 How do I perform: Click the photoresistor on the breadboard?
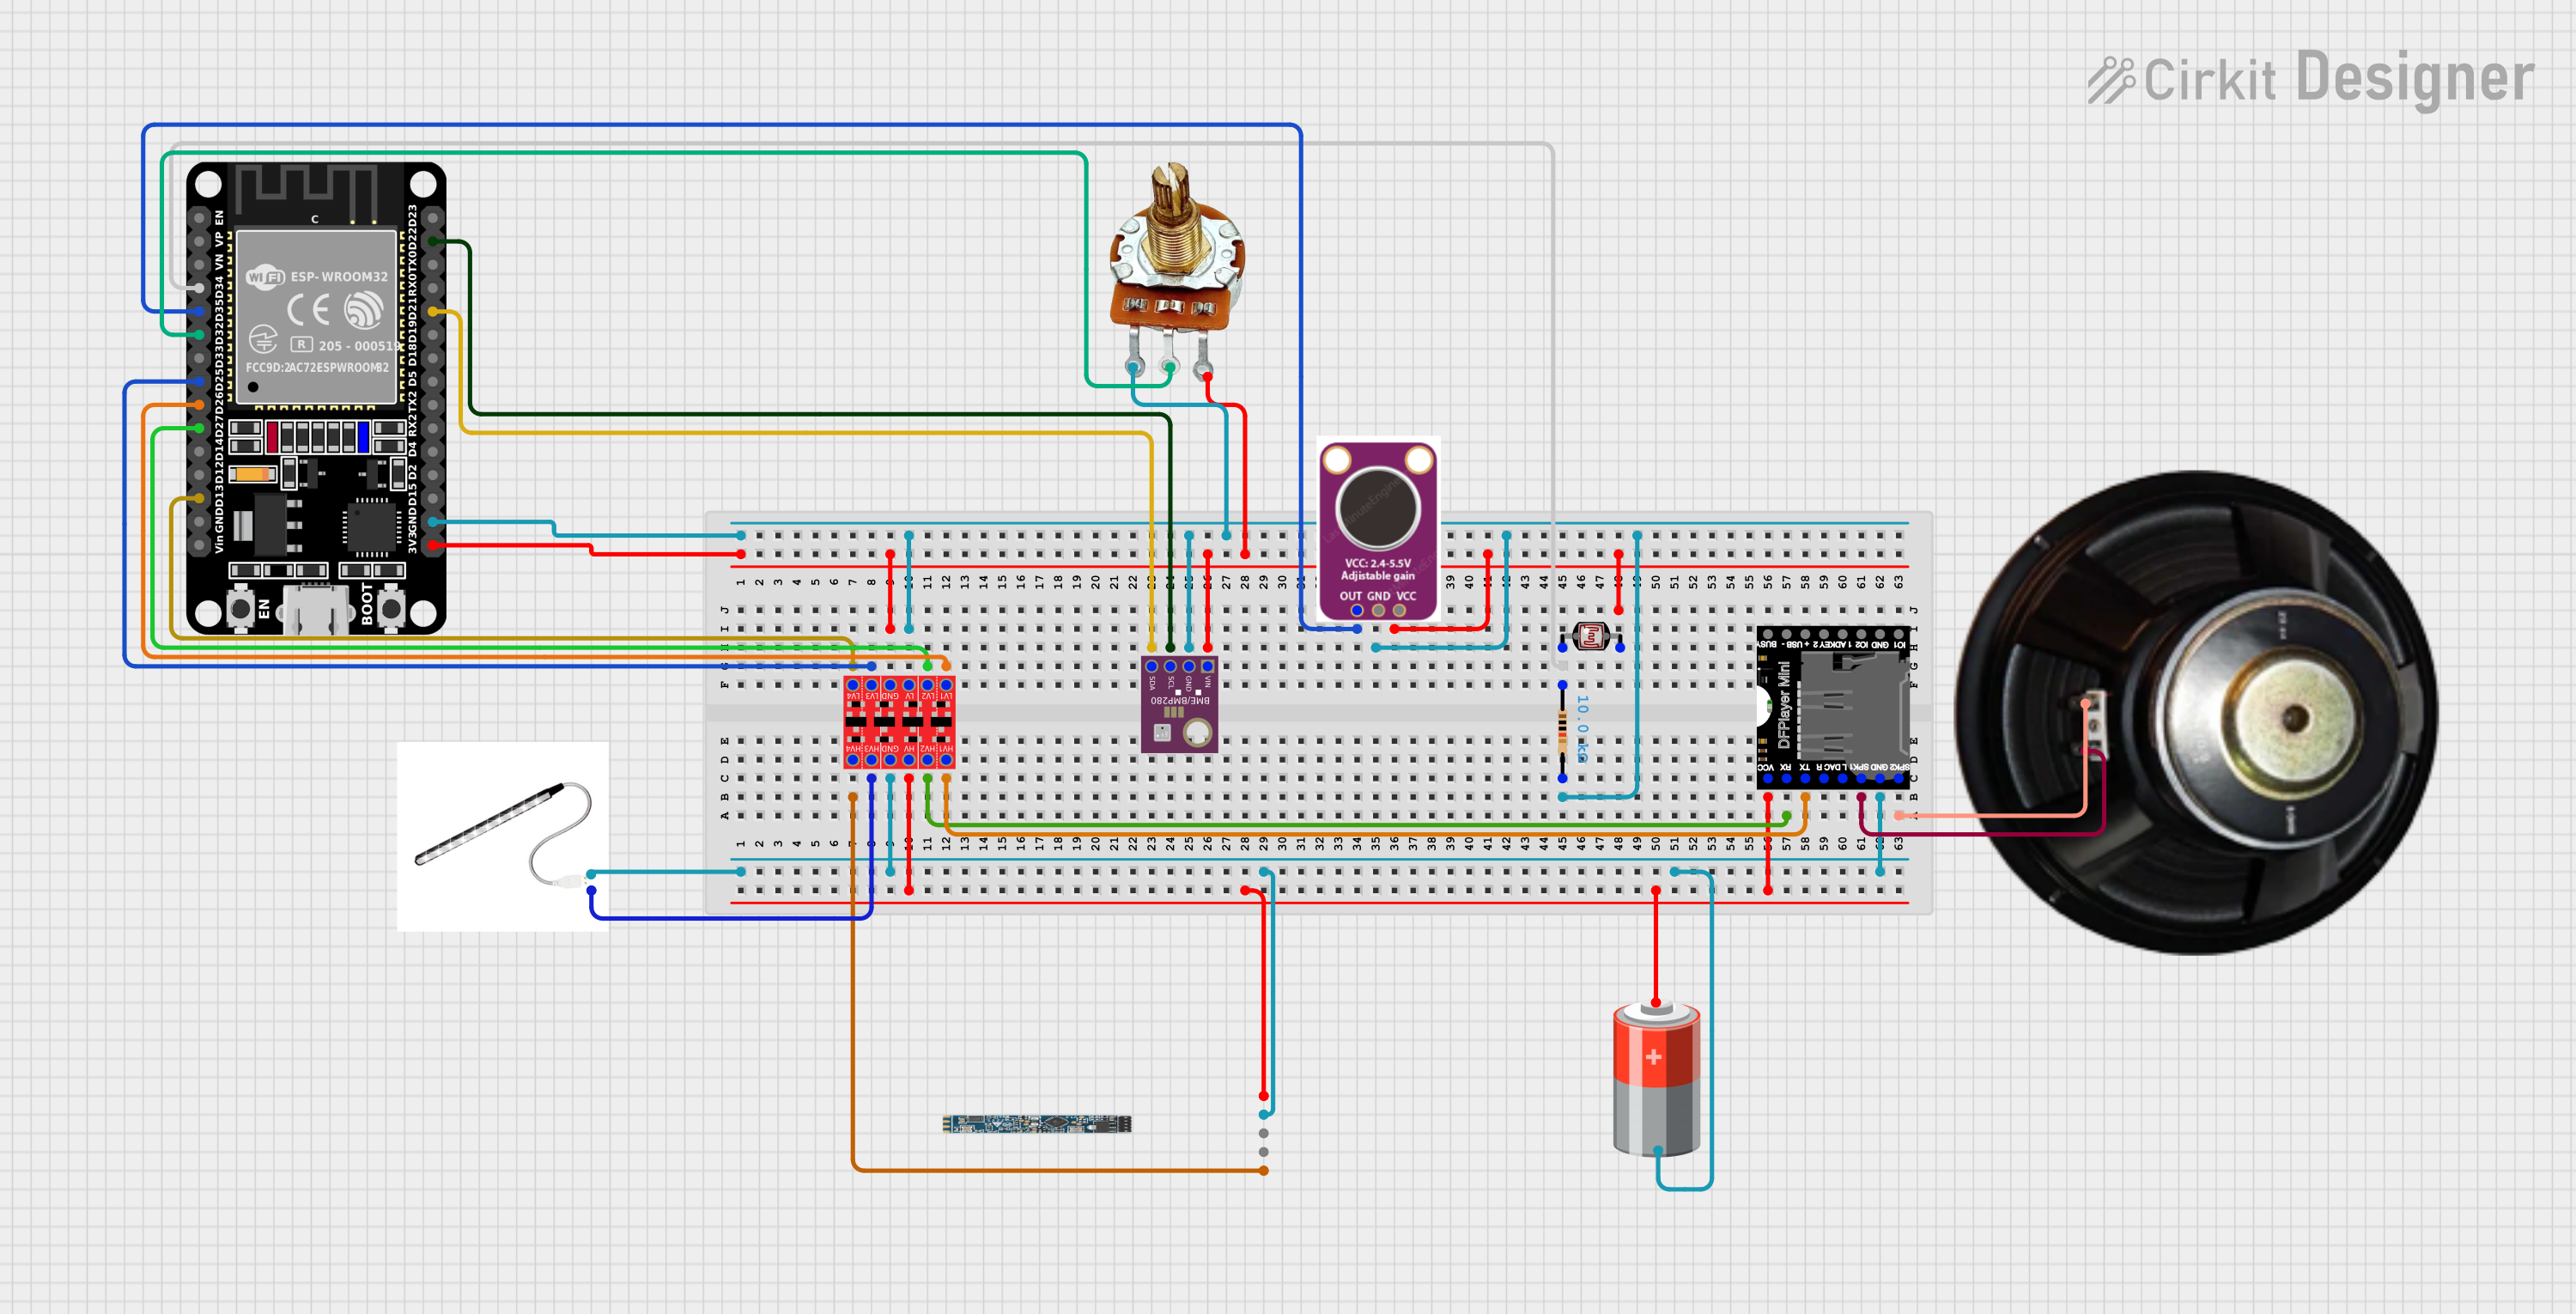(x=1590, y=635)
